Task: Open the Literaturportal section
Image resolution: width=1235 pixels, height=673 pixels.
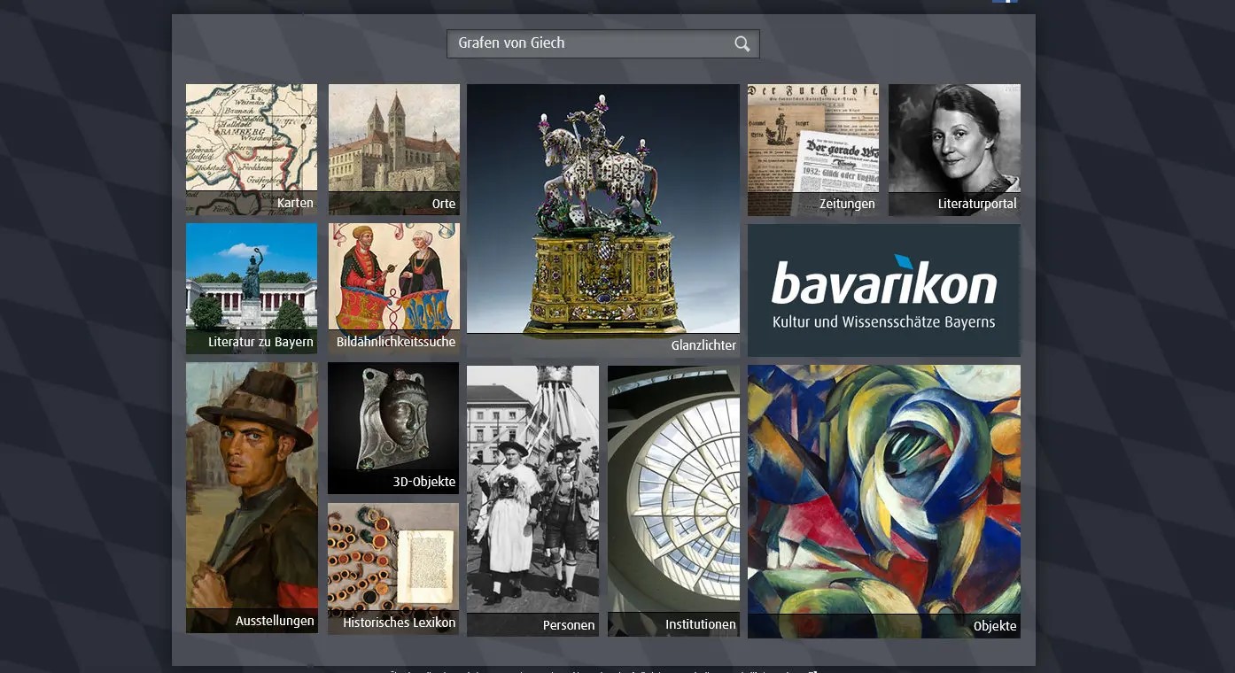Action: 954,149
